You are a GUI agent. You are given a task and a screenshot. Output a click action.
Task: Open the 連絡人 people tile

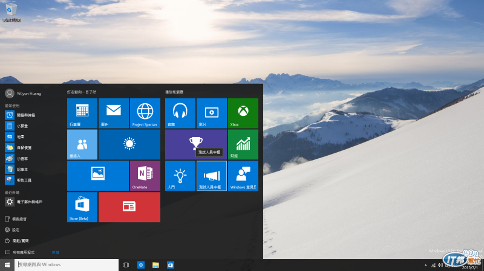point(82,144)
